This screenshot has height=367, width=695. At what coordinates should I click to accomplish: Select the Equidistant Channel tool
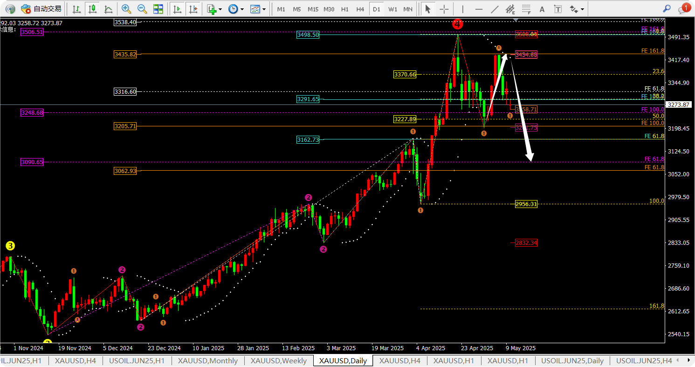[510, 9]
